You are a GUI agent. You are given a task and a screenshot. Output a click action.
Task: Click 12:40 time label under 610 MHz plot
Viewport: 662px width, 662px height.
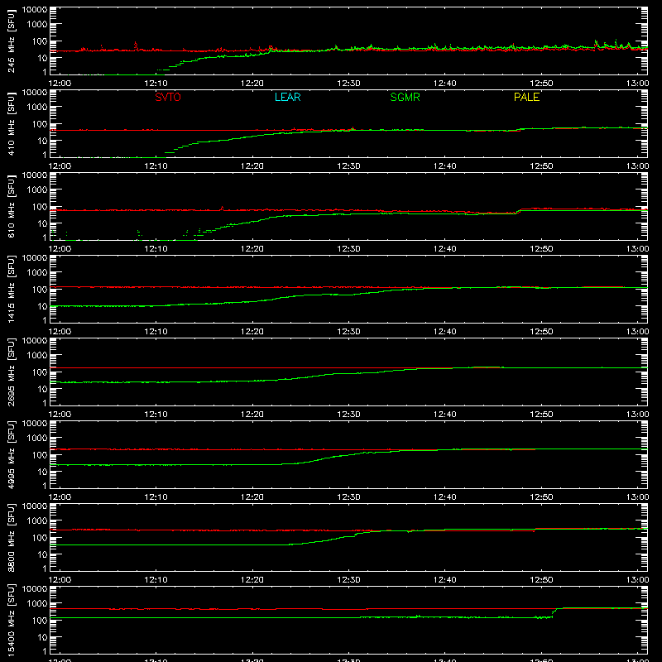tap(444, 249)
